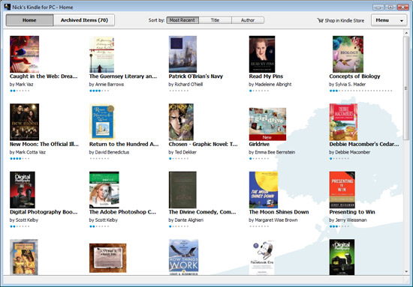Click the New Moon Official Illustrated cover
The image size is (413, 287).
[24, 122]
